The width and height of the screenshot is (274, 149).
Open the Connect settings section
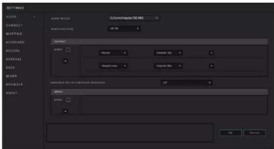point(14,25)
